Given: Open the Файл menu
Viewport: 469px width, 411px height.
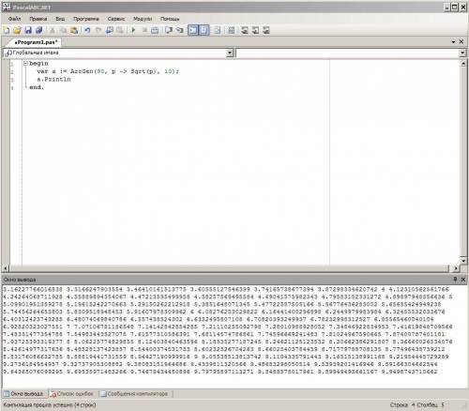Looking at the screenshot, I should pyautogui.click(x=15, y=19).
